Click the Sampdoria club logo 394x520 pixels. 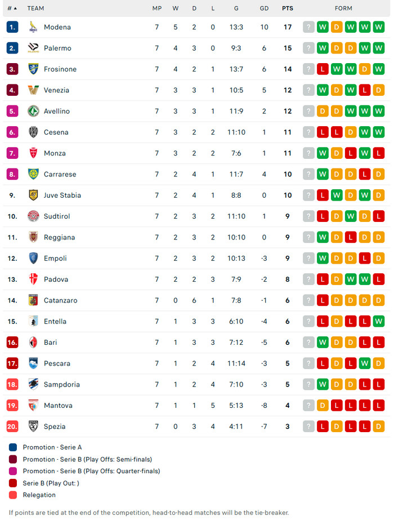click(x=33, y=384)
